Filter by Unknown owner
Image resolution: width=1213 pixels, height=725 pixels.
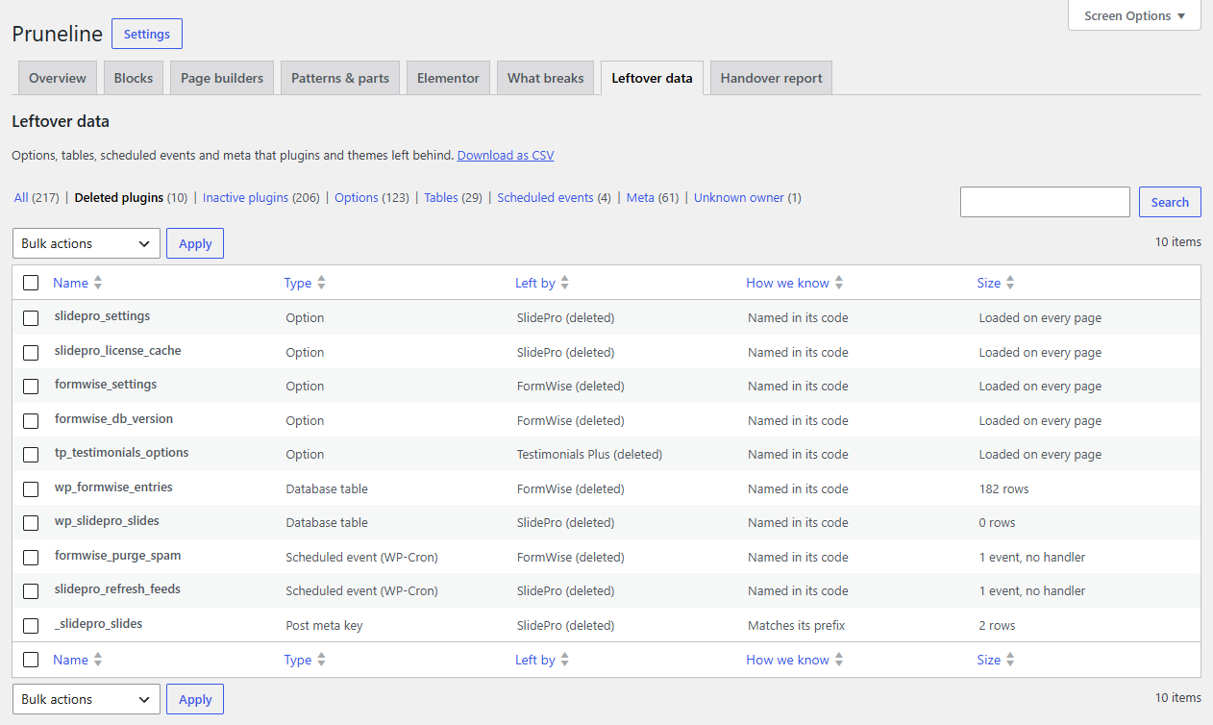pyautogui.click(x=748, y=197)
